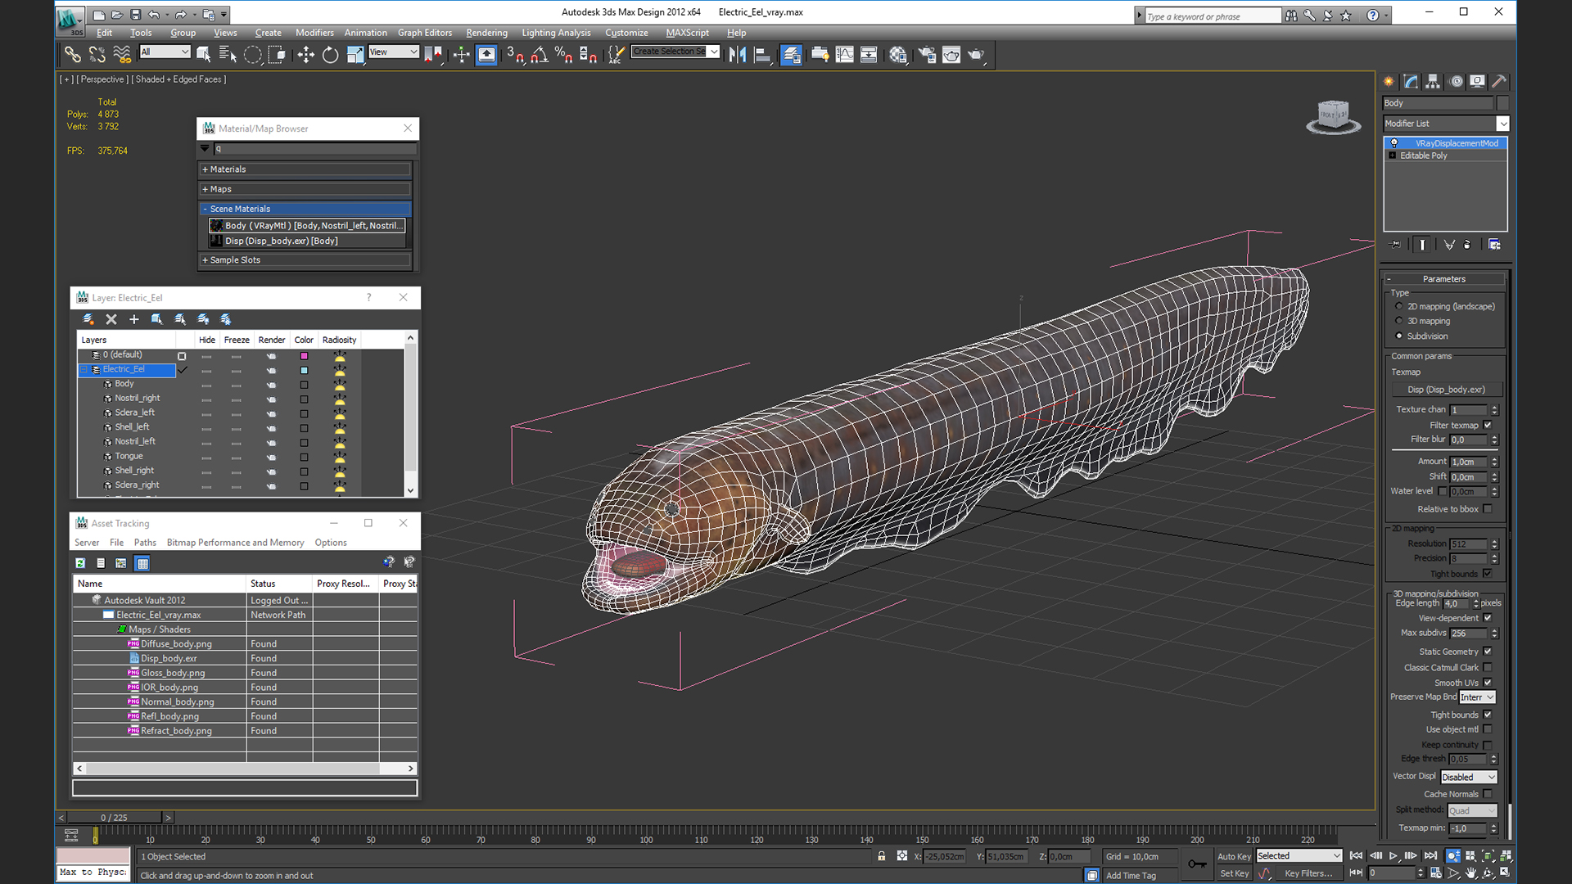Open the Bitmap Performance and Memory menu
1572x884 pixels.
tap(235, 543)
